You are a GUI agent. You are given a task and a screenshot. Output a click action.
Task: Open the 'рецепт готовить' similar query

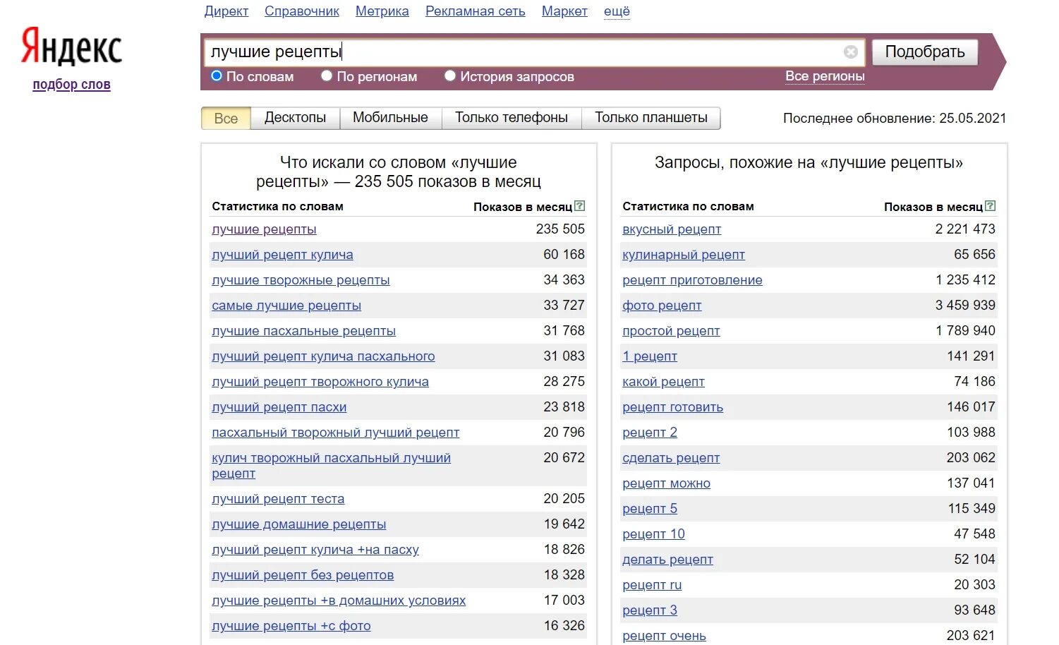pos(672,407)
